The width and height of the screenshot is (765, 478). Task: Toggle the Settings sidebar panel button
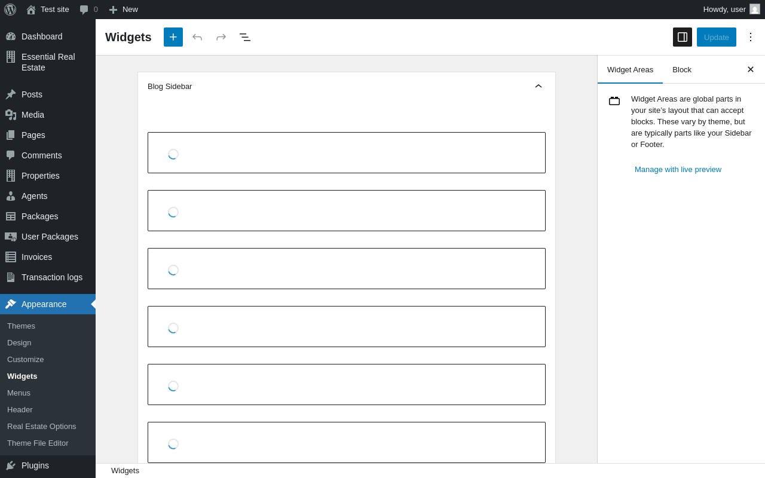pos(683,37)
